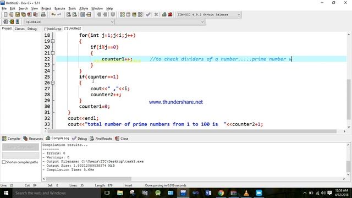Click the Open file toolbar icon
Image resolution: width=352 pixels, height=198 pixels.
coord(12,15)
